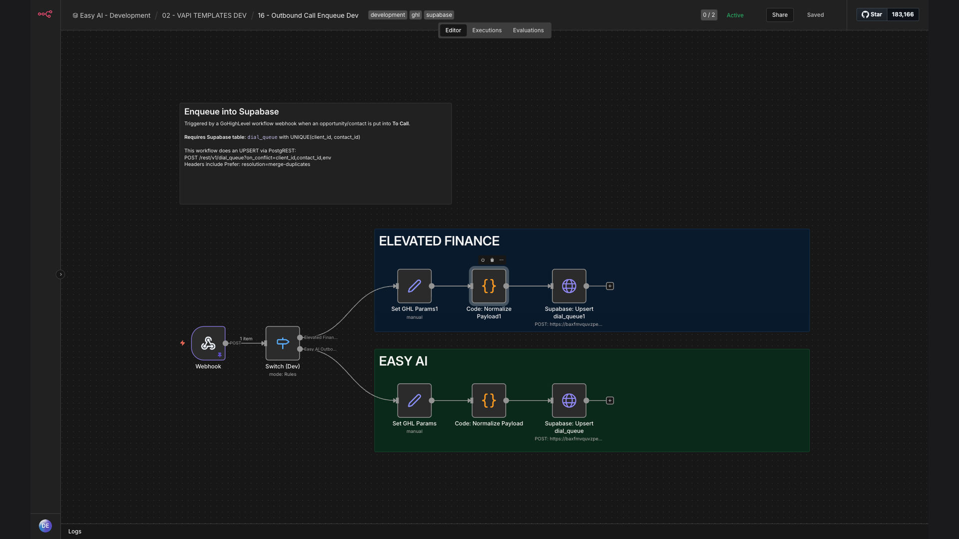Select the Switch (Dev) node
The height and width of the screenshot is (539, 959).
(x=283, y=343)
